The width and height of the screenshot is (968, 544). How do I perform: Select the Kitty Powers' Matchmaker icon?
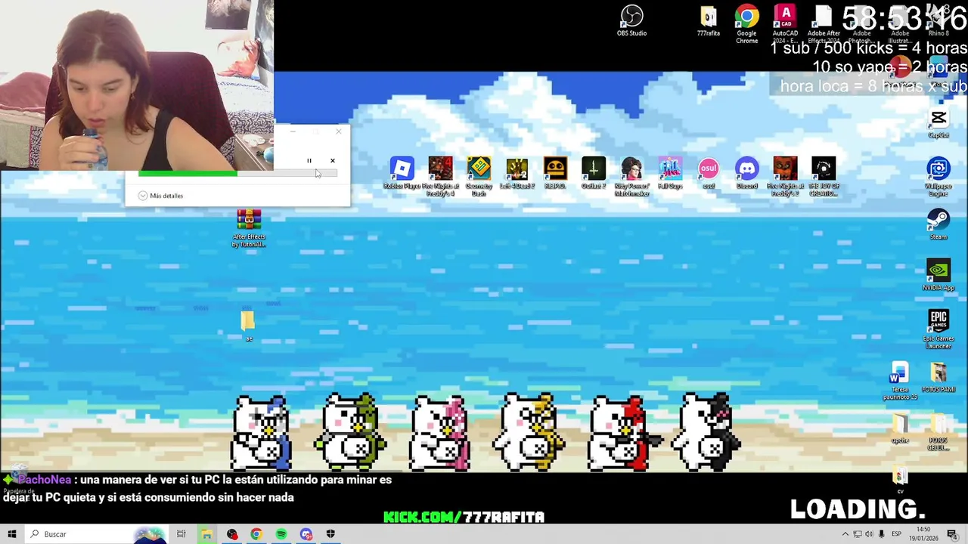click(x=631, y=176)
